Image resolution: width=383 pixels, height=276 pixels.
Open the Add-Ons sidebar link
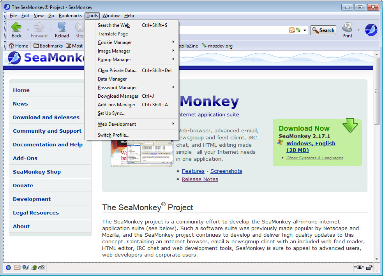pos(25,158)
